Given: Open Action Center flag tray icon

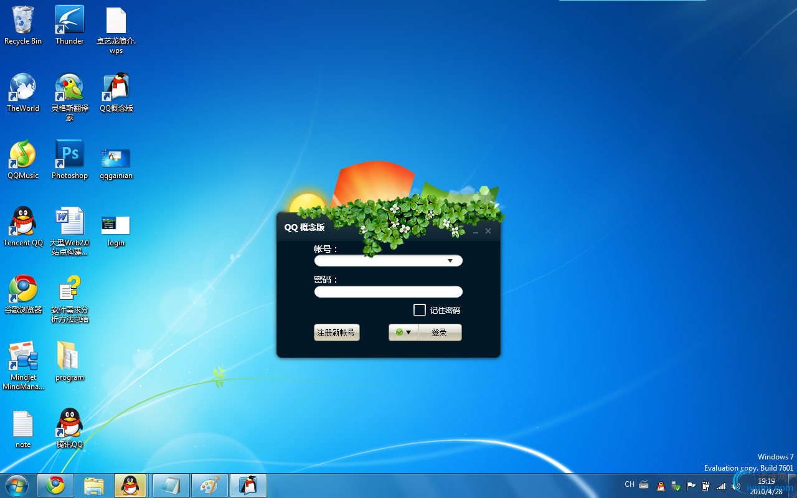Looking at the screenshot, I should click(x=691, y=486).
